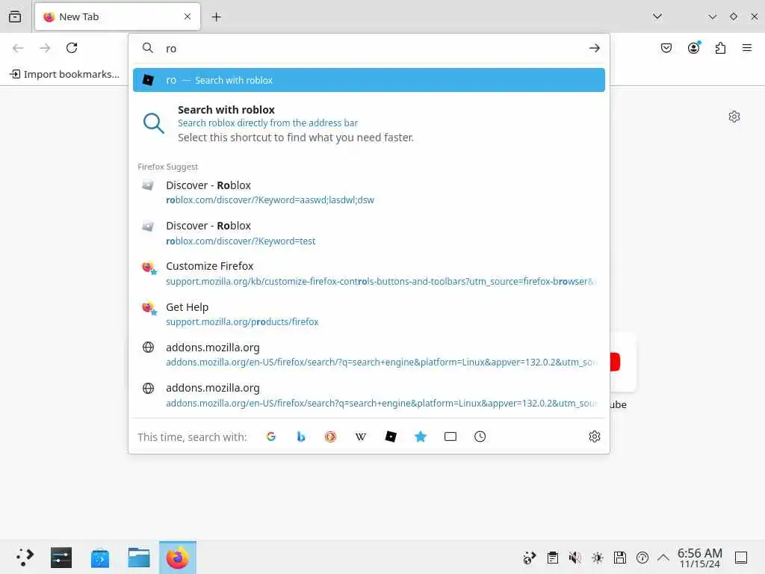Image resolution: width=765 pixels, height=574 pixels.
Task: Click the address bar go arrow
Action: click(x=594, y=48)
